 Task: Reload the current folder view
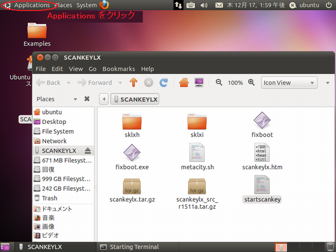tap(163, 82)
